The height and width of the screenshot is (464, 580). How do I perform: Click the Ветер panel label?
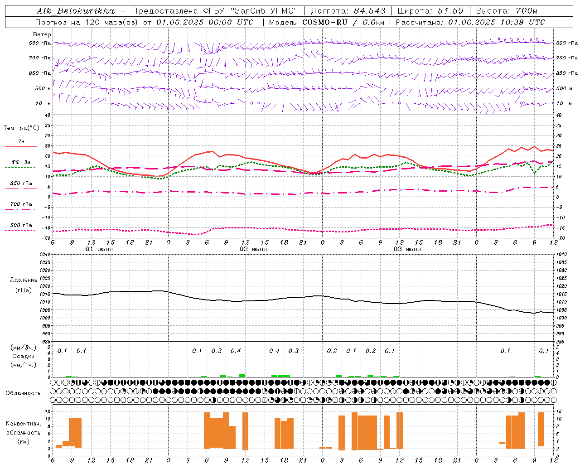pyautogui.click(x=42, y=34)
